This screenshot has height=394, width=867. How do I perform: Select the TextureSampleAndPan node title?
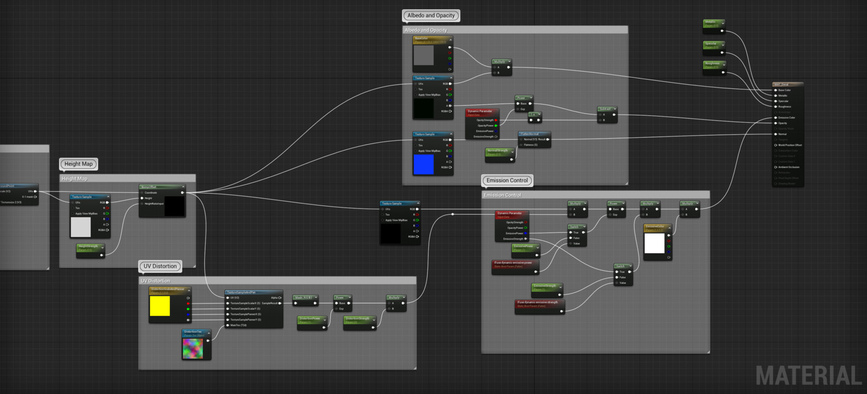[241, 292]
